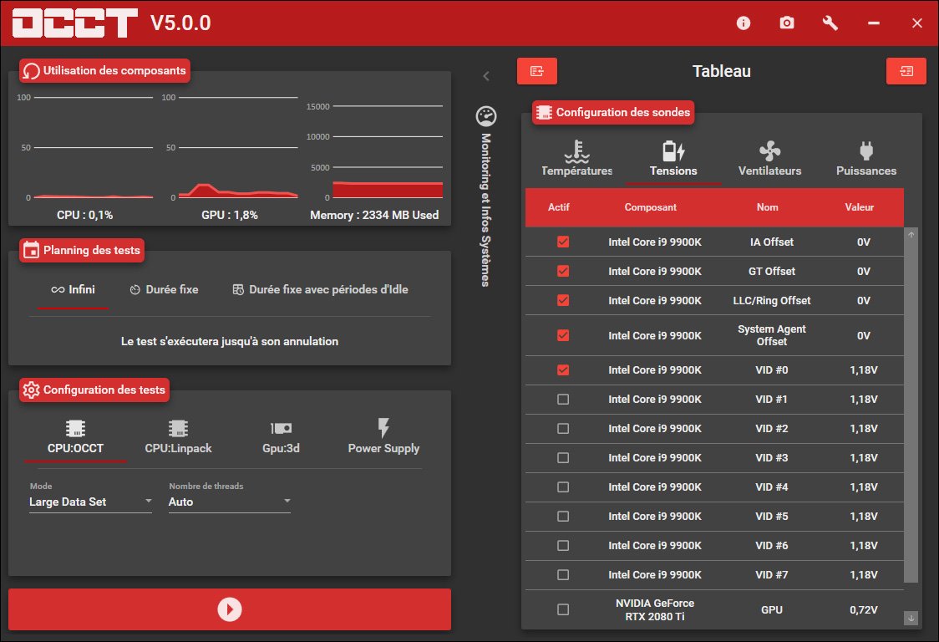Viewport: 939px width, 642px height.
Task: Select Durée fixe schedule option
Action: pyautogui.click(x=164, y=289)
